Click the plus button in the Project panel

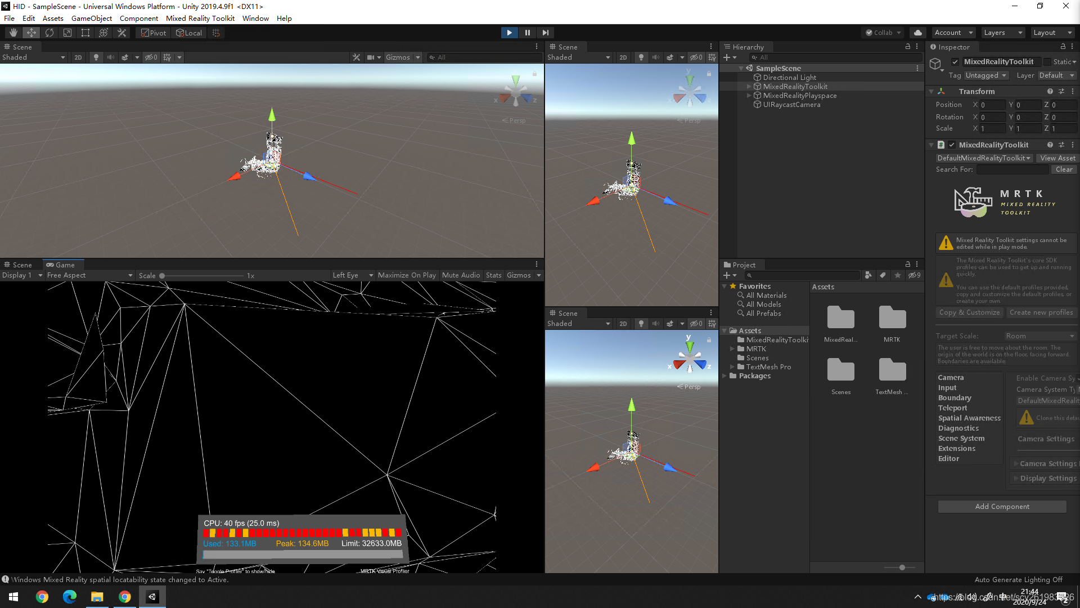(727, 275)
